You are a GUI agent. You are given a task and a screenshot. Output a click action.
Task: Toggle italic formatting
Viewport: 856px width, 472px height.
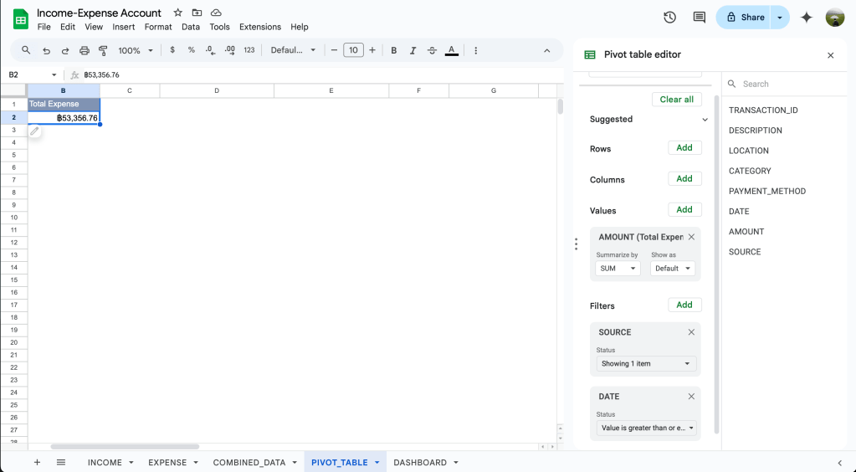pyautogui.click(x=413, y=50)
